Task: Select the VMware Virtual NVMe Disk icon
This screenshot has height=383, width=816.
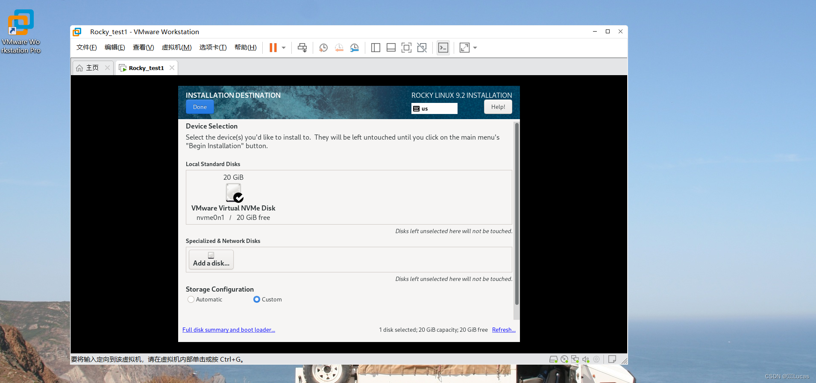Action: pyautogui.click(x=234, y=193)
